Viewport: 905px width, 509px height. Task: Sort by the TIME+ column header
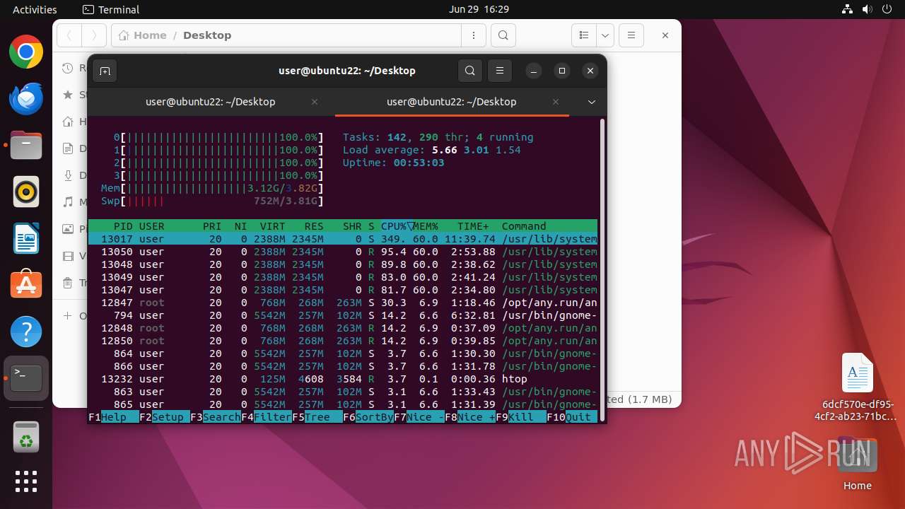[473, 226]
